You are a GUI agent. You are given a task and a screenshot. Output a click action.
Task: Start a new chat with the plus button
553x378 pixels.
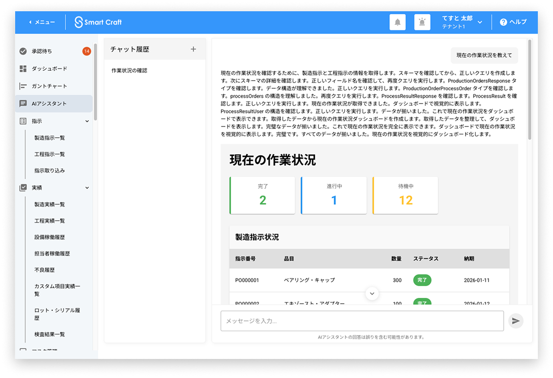193,49
